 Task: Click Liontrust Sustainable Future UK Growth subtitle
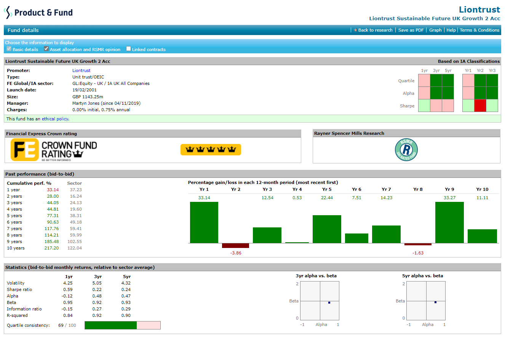[435, 18]
